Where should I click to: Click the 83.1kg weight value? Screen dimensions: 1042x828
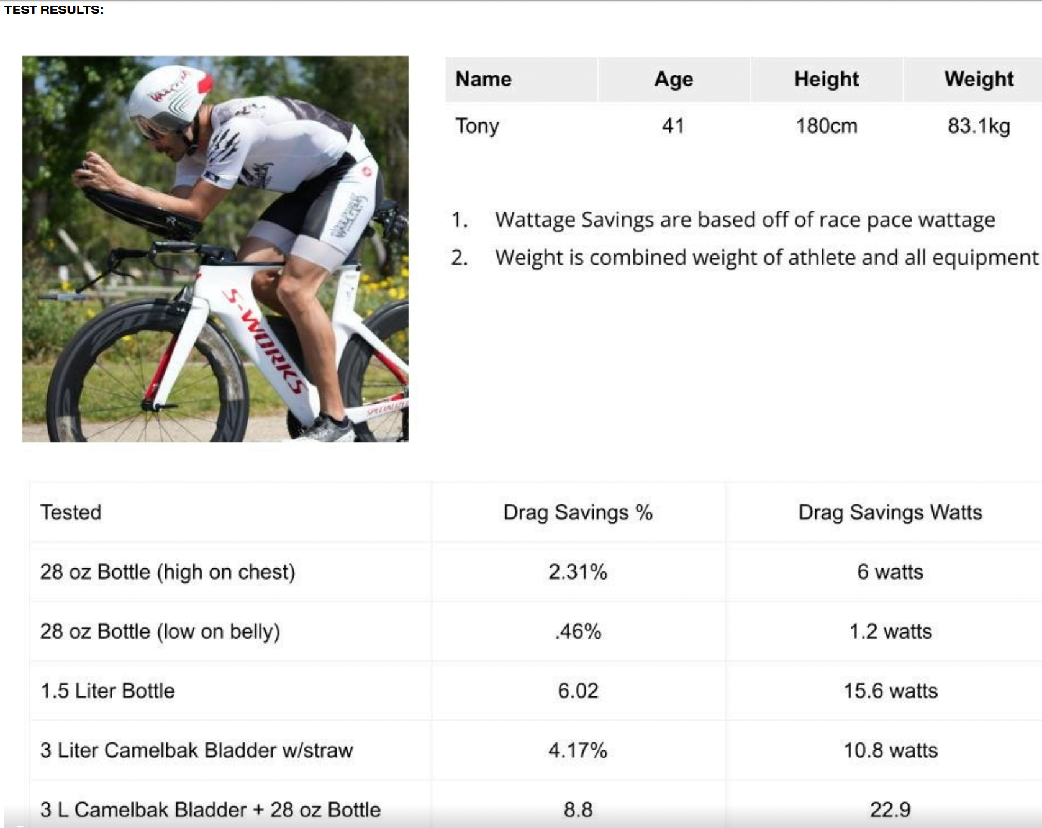(x=979, y=126)
